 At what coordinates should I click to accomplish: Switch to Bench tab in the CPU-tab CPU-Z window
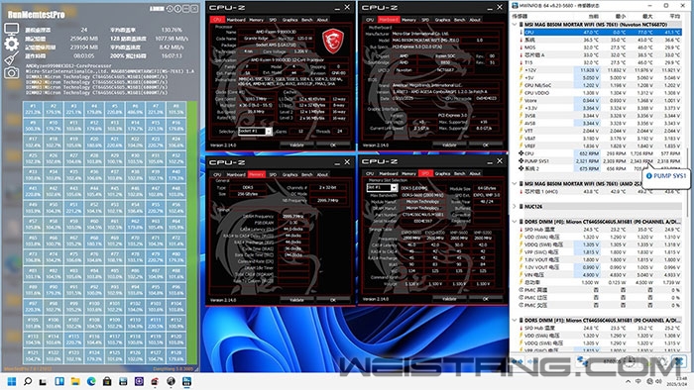point(306,20)
